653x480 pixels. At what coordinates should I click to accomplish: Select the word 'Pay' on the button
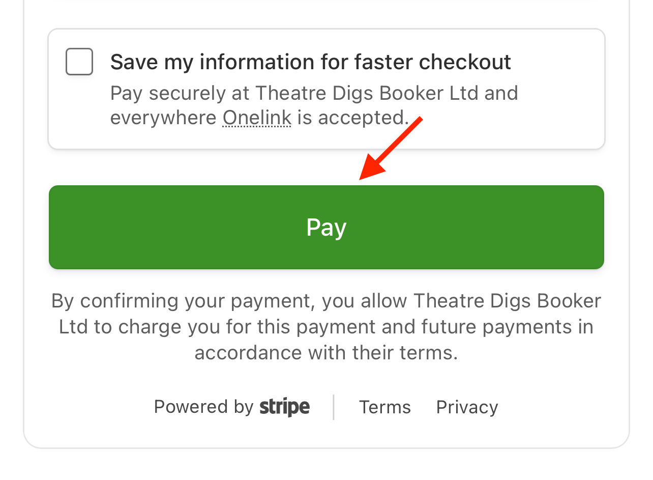pos(326,227)
